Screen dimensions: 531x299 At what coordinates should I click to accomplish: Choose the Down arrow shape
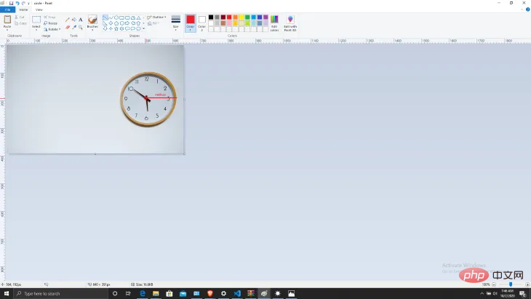click(105, 28)
